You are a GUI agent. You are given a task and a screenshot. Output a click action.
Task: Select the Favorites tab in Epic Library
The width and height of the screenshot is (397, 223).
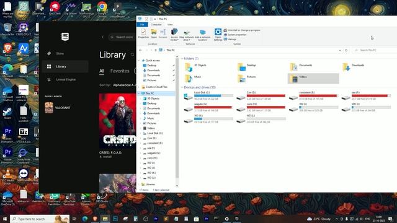point(120,71)
